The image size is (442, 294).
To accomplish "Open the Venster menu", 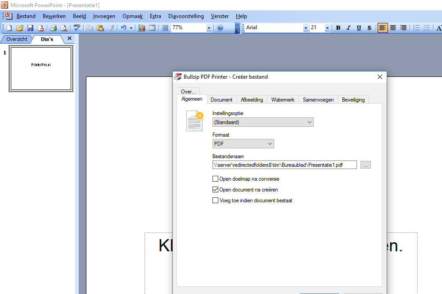I will [220, 16].
